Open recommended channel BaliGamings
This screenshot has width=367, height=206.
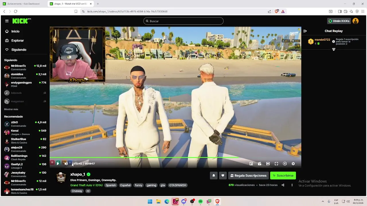coord(25,157)
